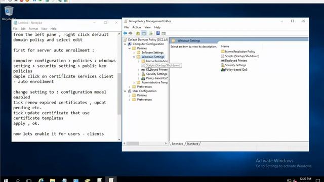Open the Help menu in Group Policy Editor
The height and width of the screenshot is (182, 324).
coord(157,27)
